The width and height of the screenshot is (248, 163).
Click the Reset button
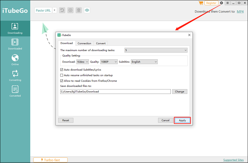tap(66, 120)
